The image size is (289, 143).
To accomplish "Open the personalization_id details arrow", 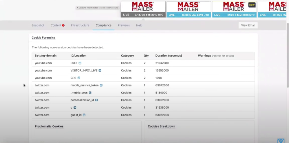I will (97, 100).
